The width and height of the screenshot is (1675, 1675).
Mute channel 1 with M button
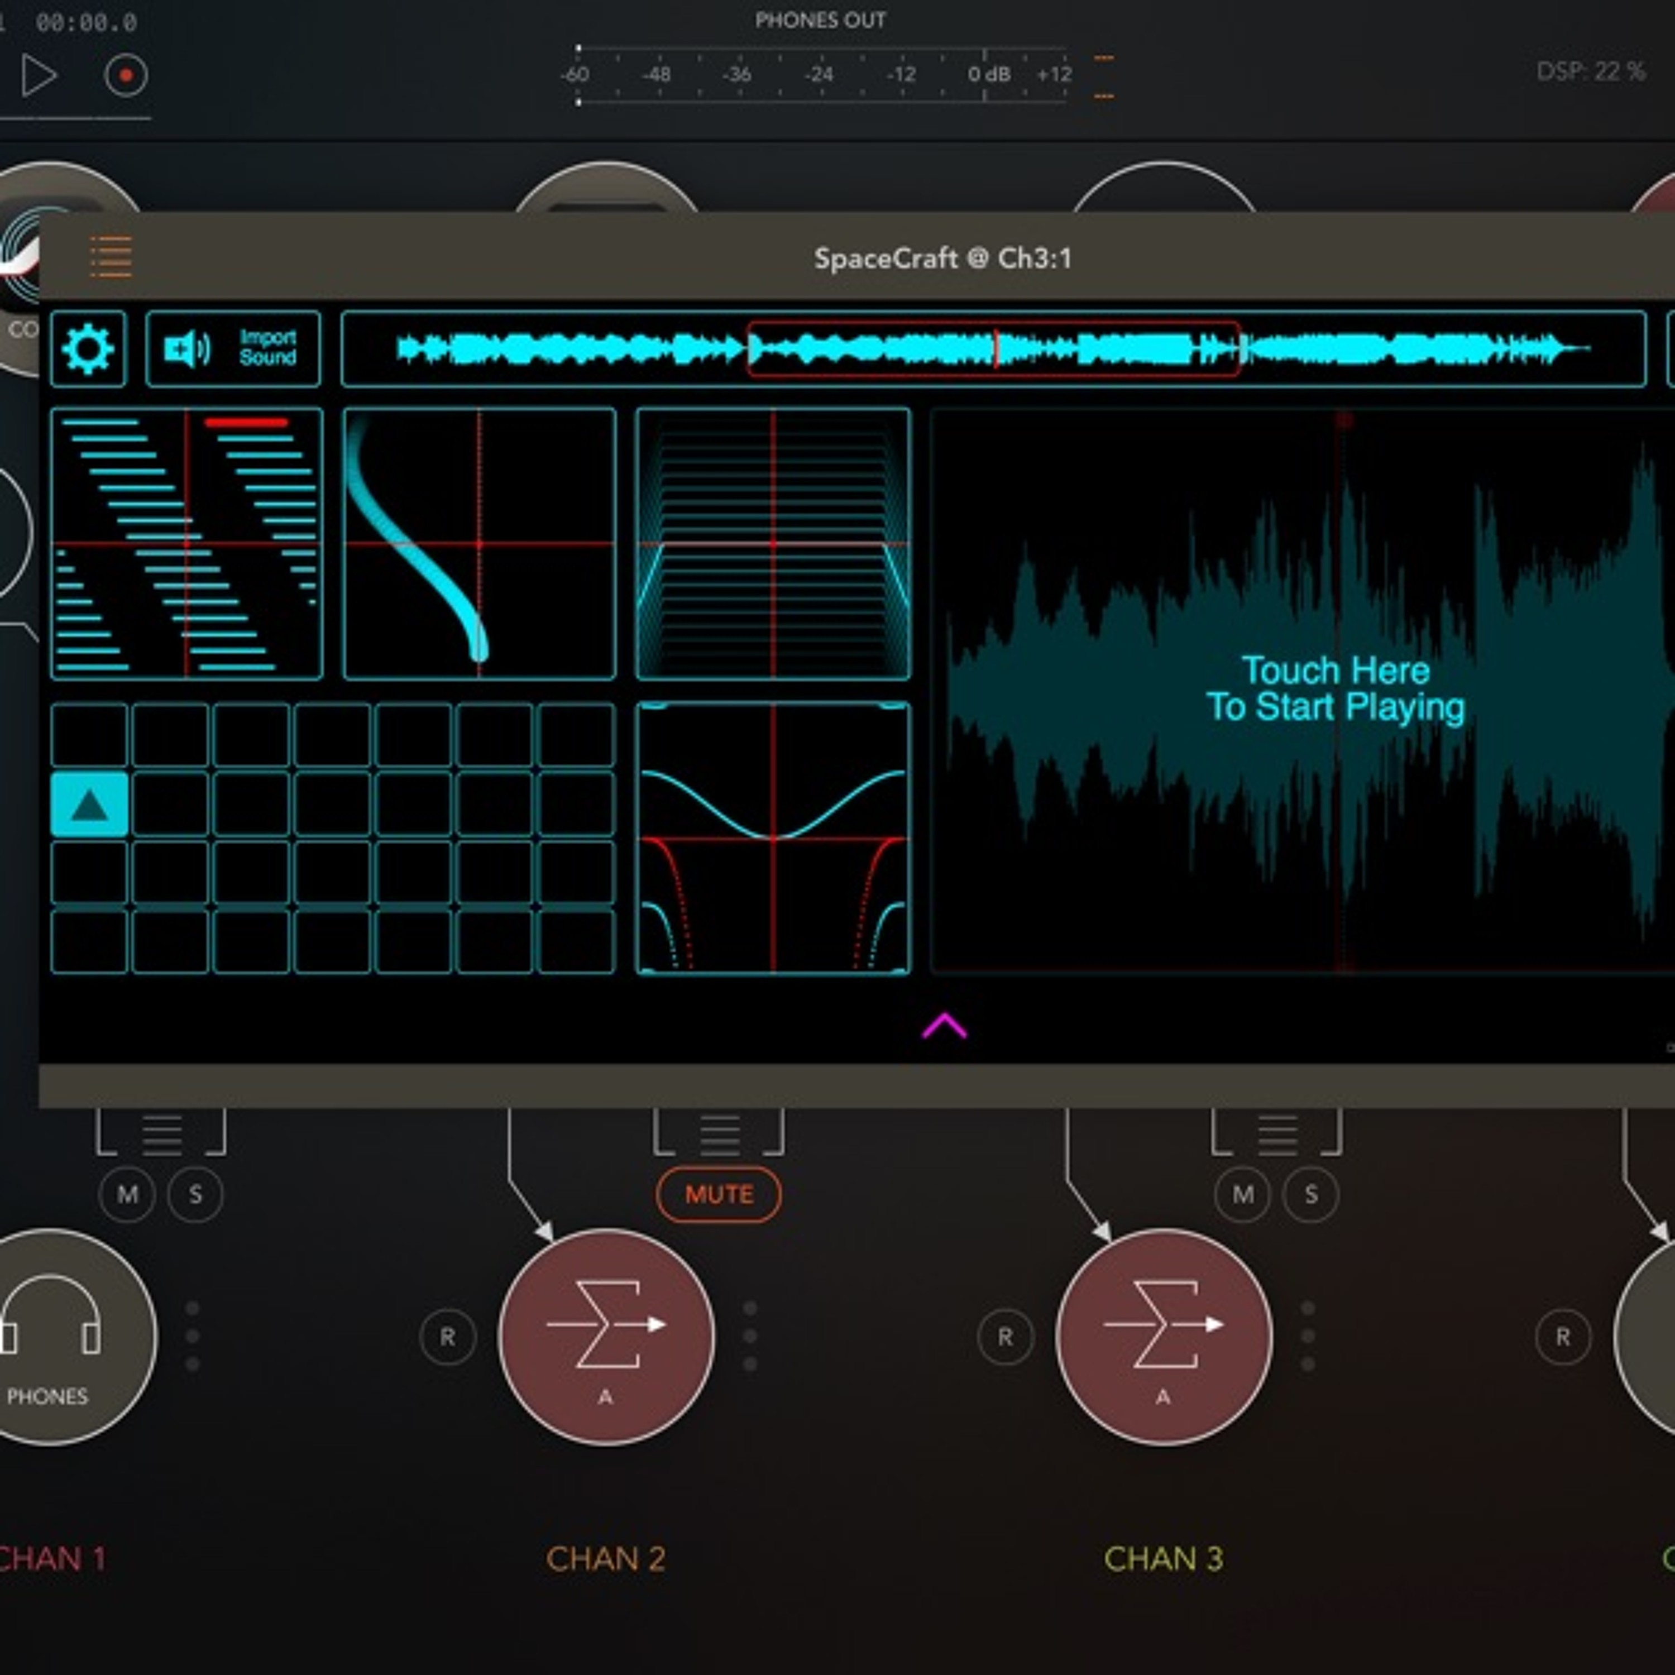point(127,1195)
